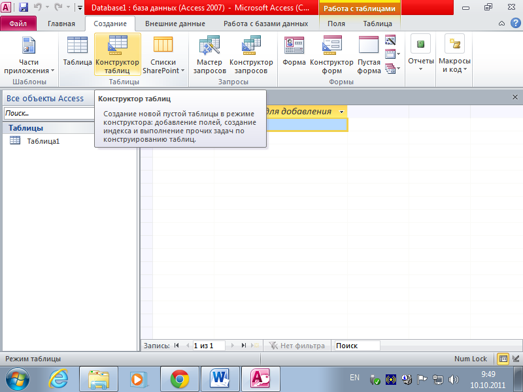Viewport: 523px width, 392px height.
Task: Redo the last action
Action: pos(59,7)
